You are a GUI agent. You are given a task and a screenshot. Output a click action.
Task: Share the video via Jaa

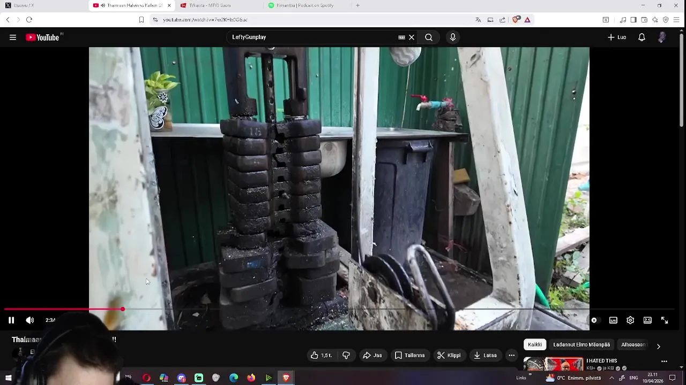(x=372, y=355)
